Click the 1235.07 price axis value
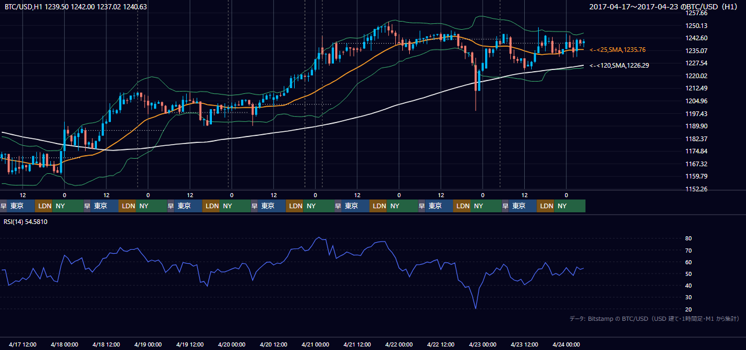746x350 pixels. tap(696, 51)
